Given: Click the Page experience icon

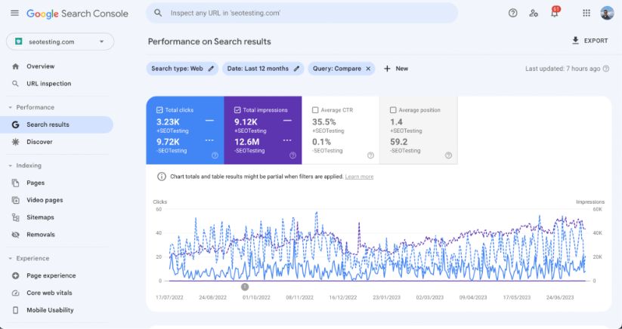Looking at the screenshot, I should [15, 275].
